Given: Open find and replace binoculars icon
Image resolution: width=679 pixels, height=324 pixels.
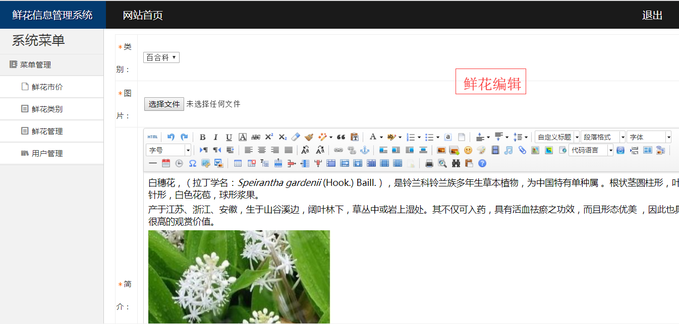Looking at the screenshot, I should pos(456,163).
